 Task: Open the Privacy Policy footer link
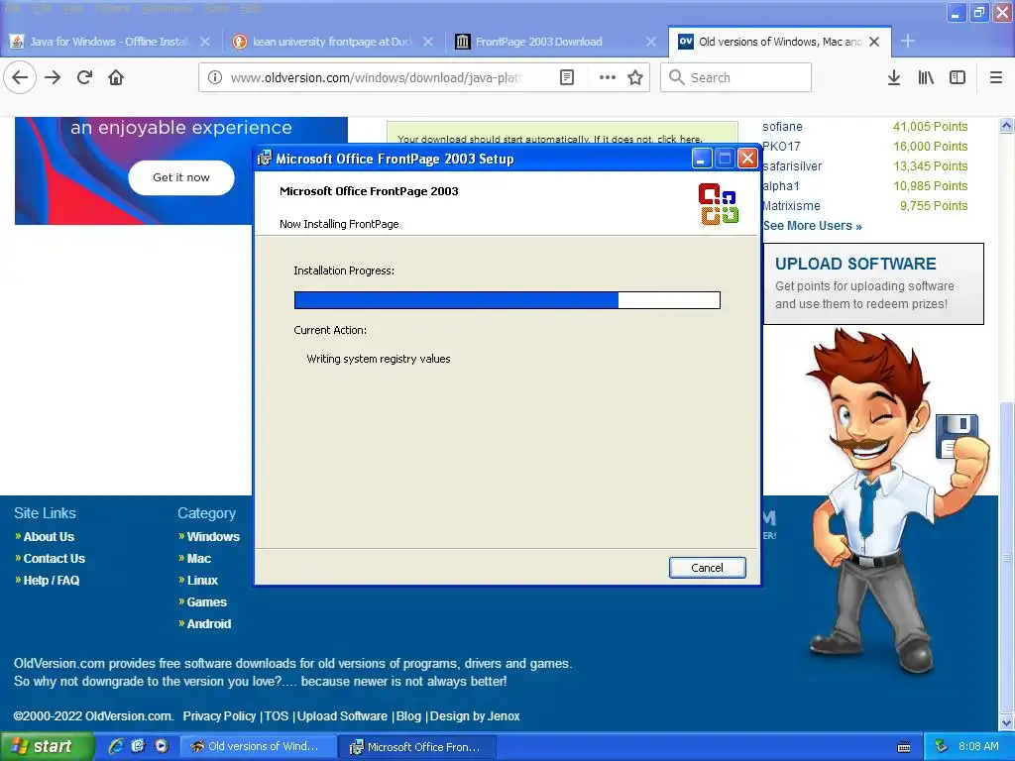point(219,716)
